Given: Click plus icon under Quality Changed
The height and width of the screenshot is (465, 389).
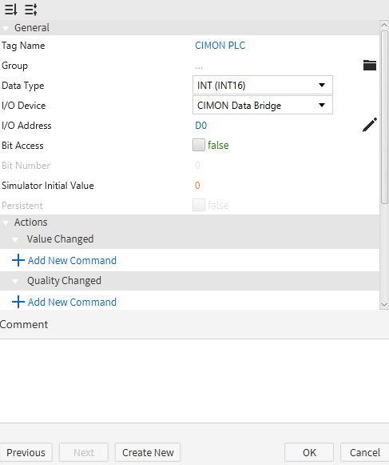Looking at the screenshot, I should coord(18,302).
